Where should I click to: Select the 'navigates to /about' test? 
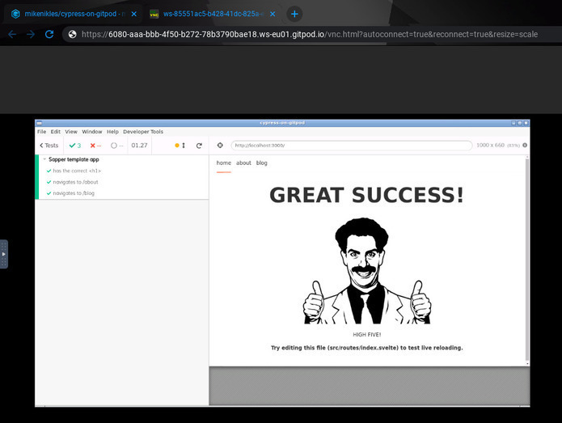(x=75, y=182)
